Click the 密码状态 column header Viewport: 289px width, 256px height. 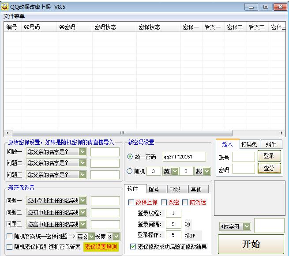114,27
